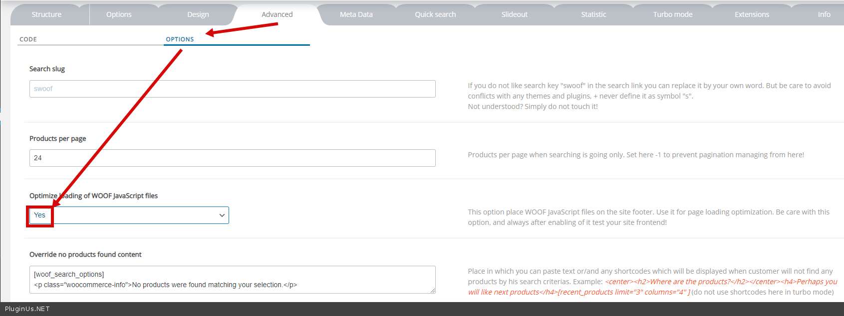This screenshot has width=844, height=316.
Task: Go to the Extensions tab
Action: click(x=752, y=14)
